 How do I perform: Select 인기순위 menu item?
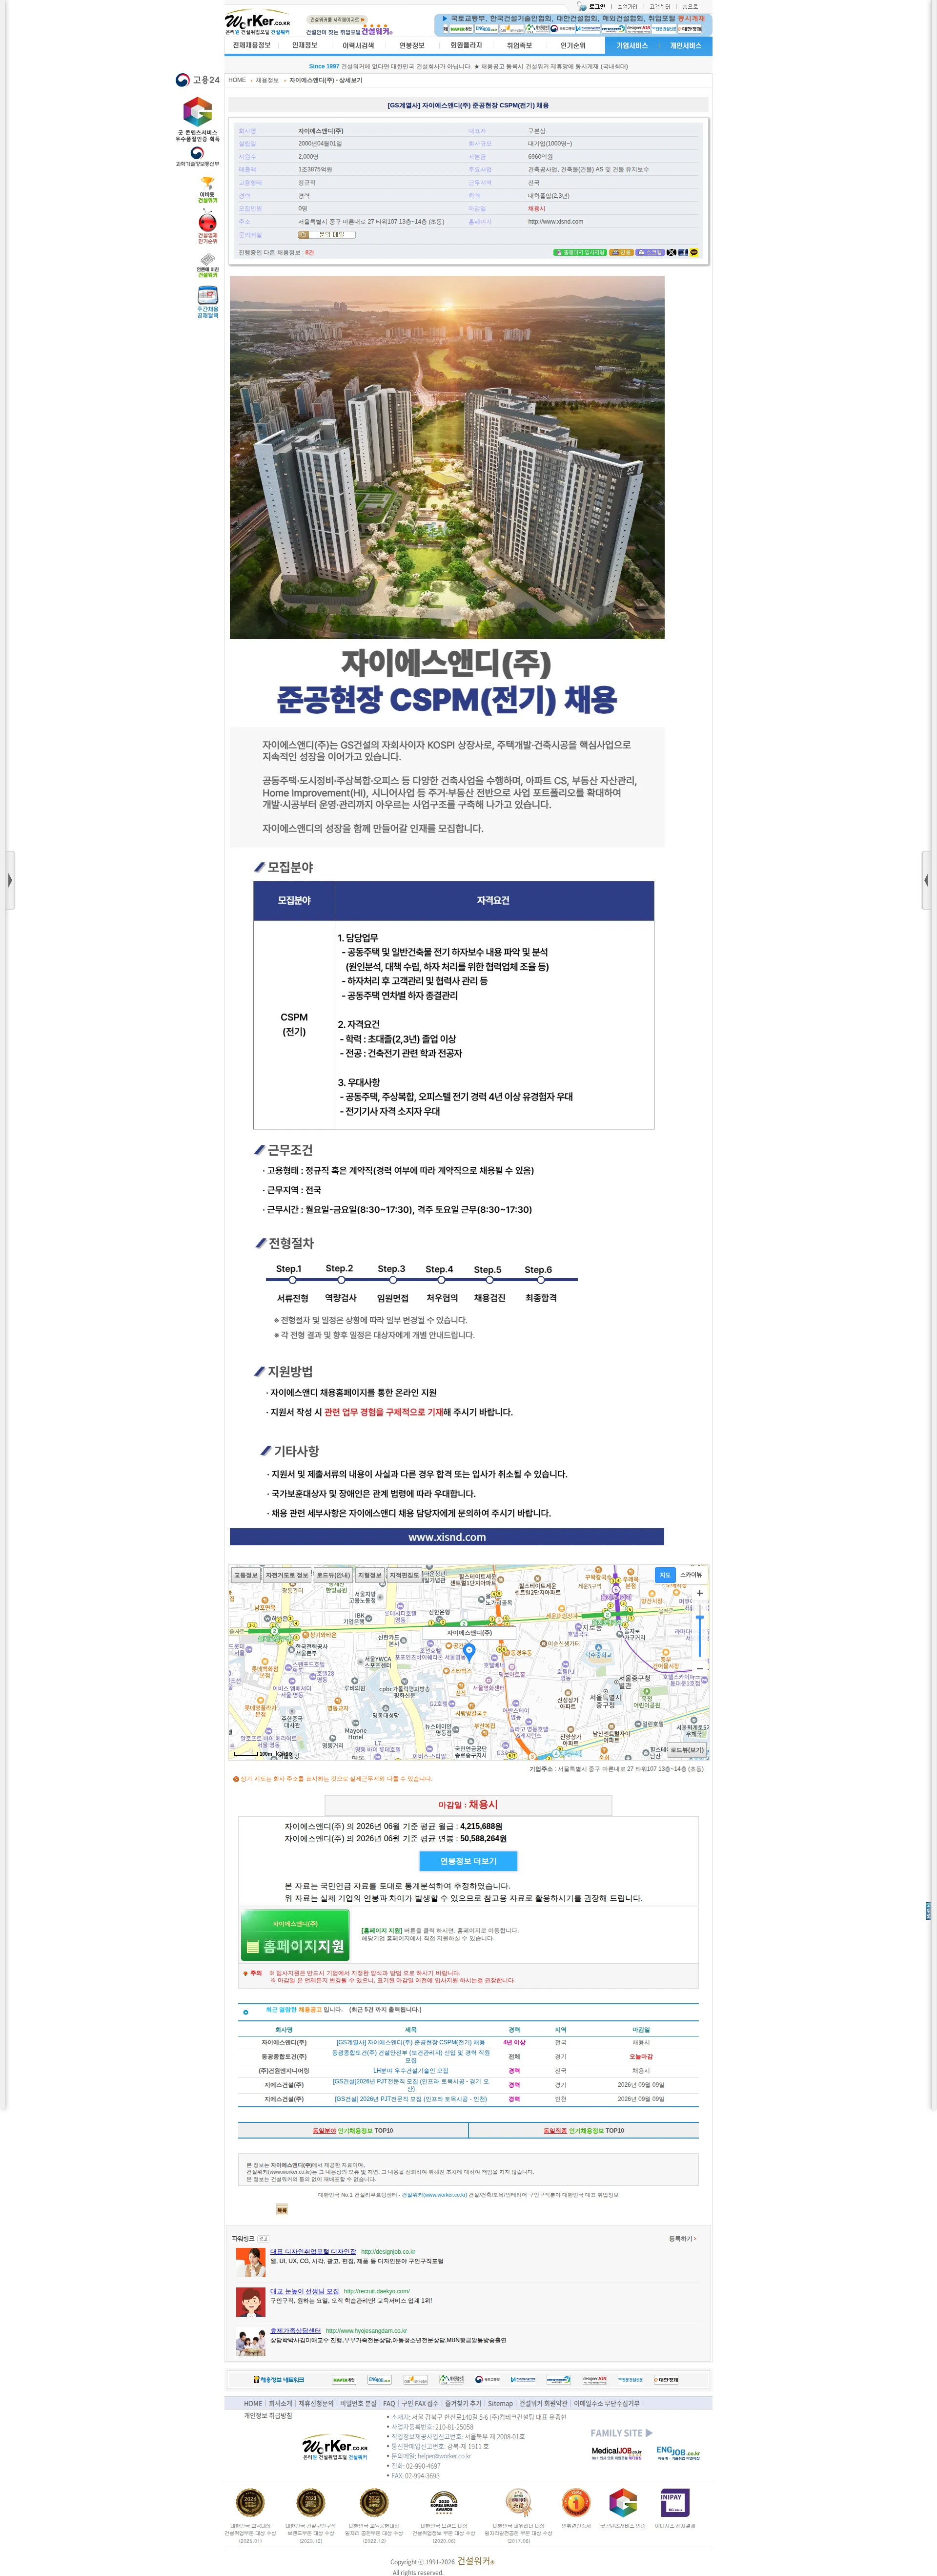tap(573, 45)
